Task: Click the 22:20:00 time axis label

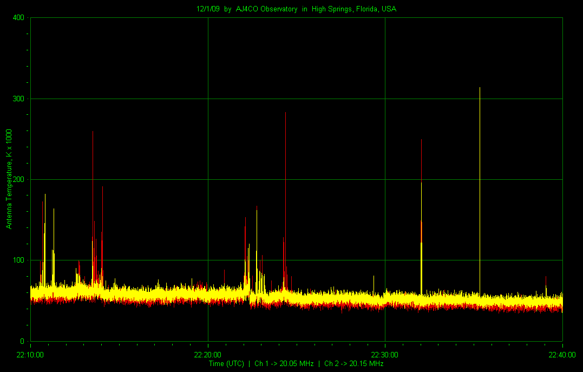Action: tap(207, 355)
